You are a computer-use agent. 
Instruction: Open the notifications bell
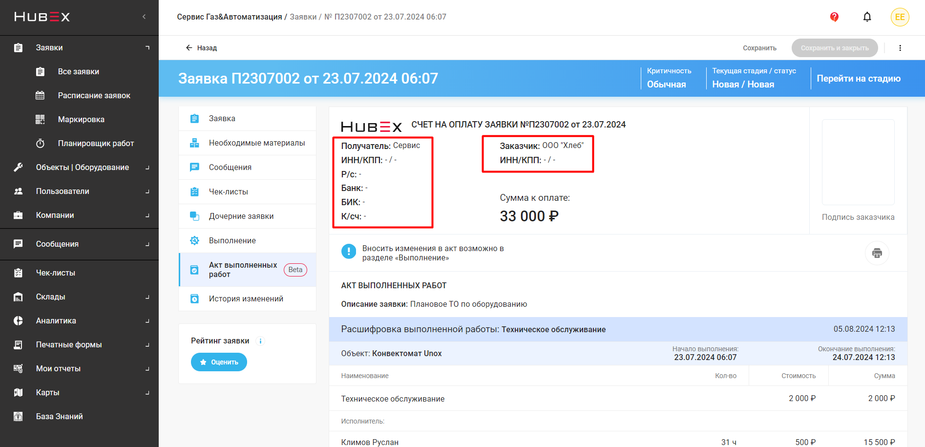point(867,17)
